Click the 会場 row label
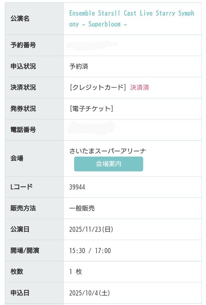Viewport: 206px width, 305px height. (x=17, y=158)
